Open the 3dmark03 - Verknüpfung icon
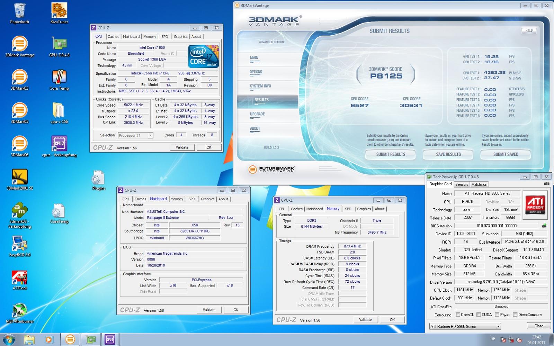This screenshot has width=554, height=346. (x=20, y=215)
